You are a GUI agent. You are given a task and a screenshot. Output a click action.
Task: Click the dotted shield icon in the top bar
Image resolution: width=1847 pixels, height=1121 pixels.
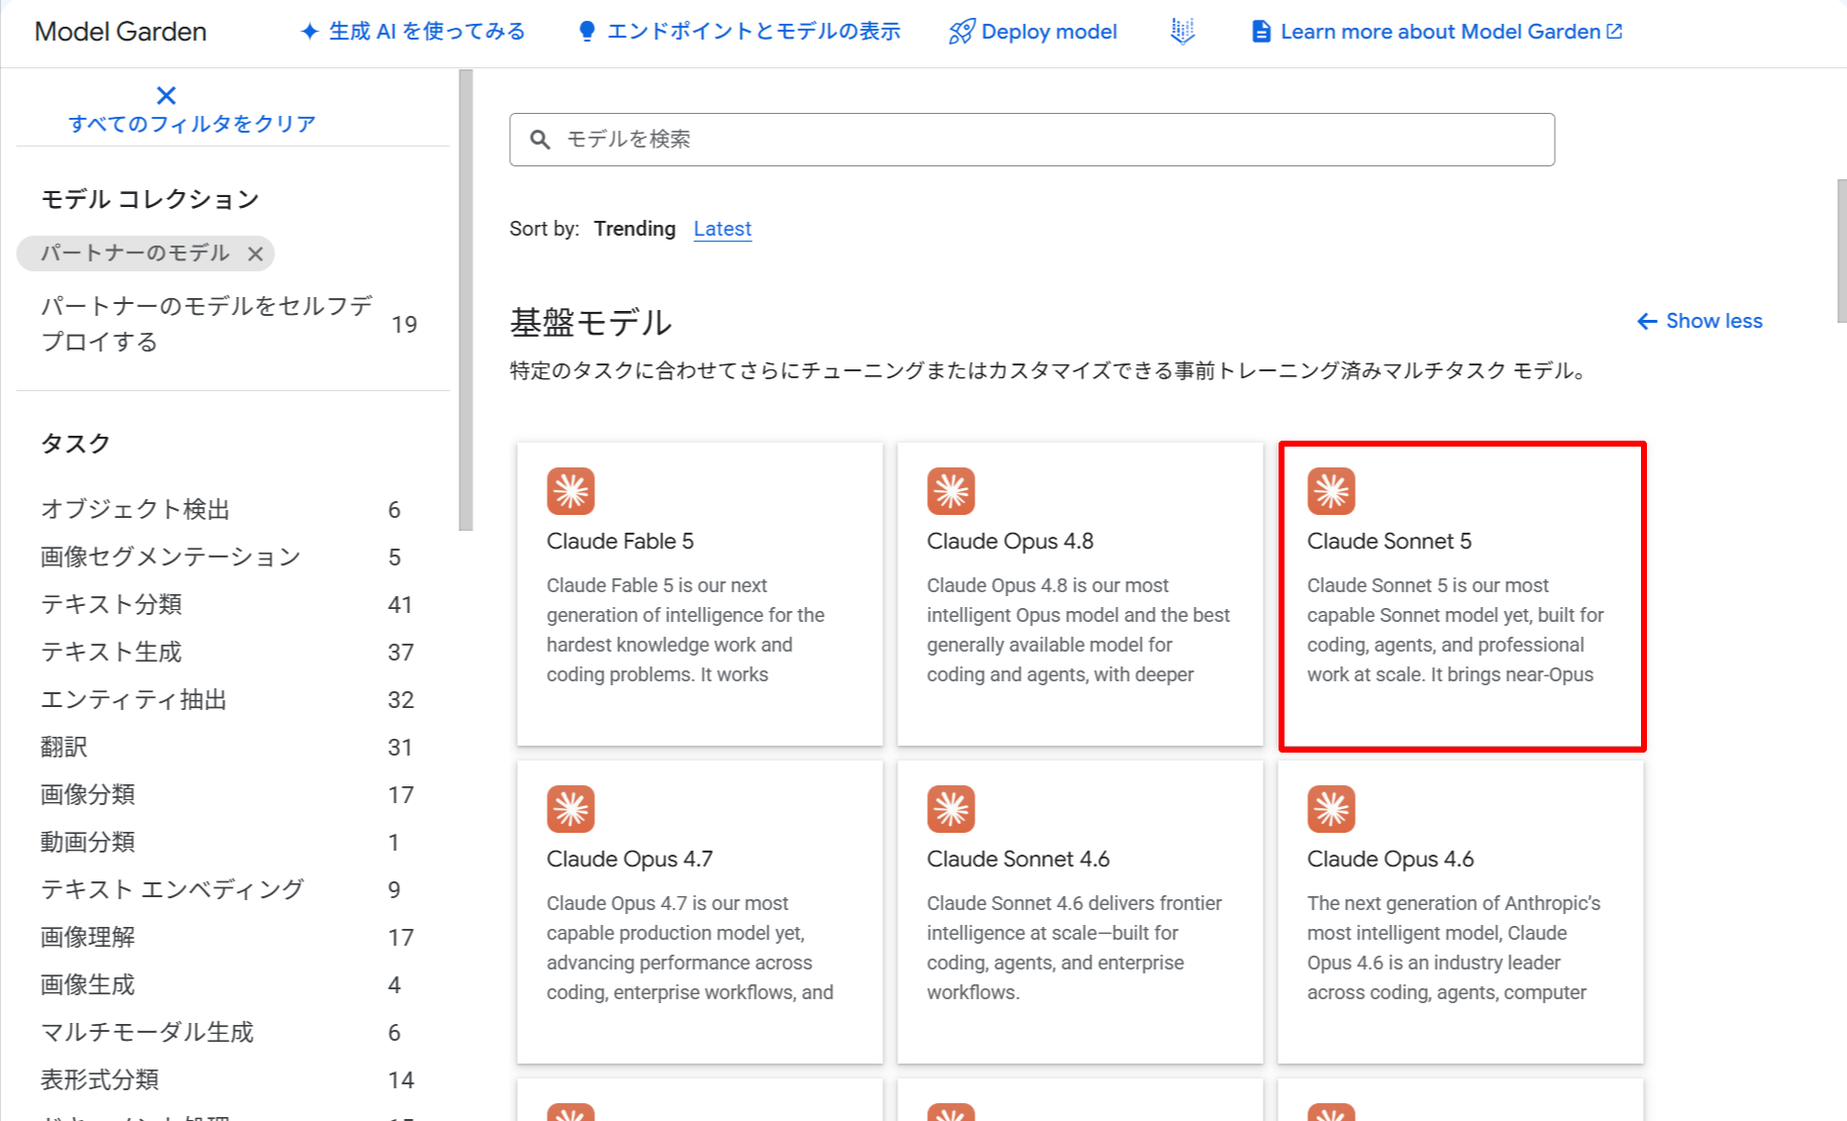[1182, 32]
